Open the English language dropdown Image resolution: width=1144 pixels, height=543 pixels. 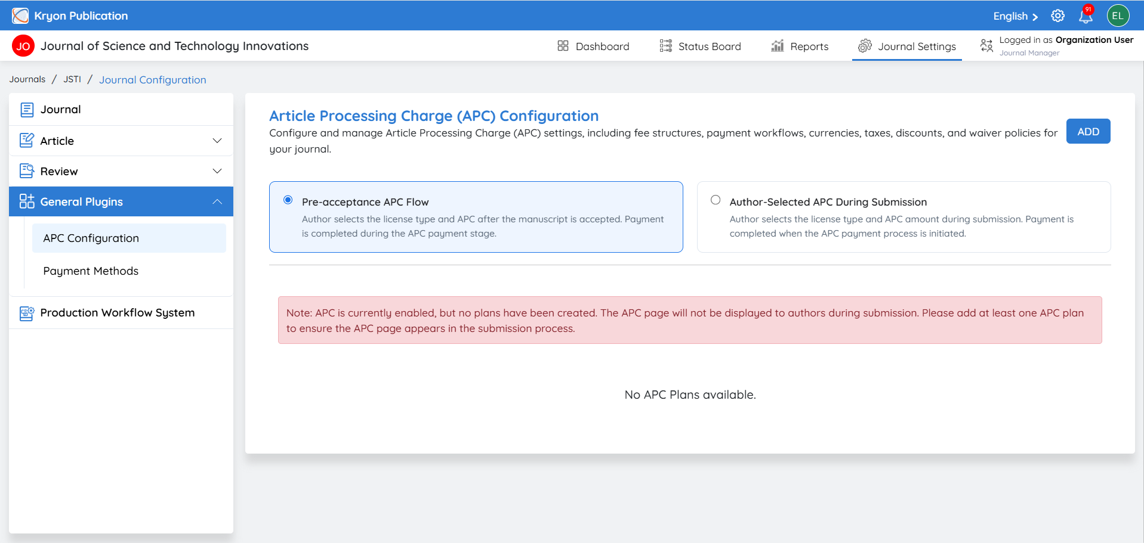point(1015,16)
